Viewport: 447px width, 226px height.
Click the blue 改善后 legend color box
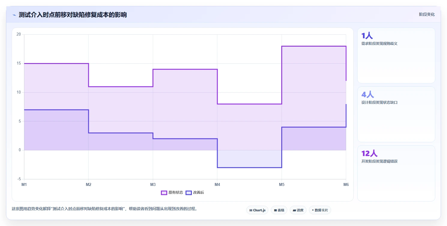tap(189, 193)
